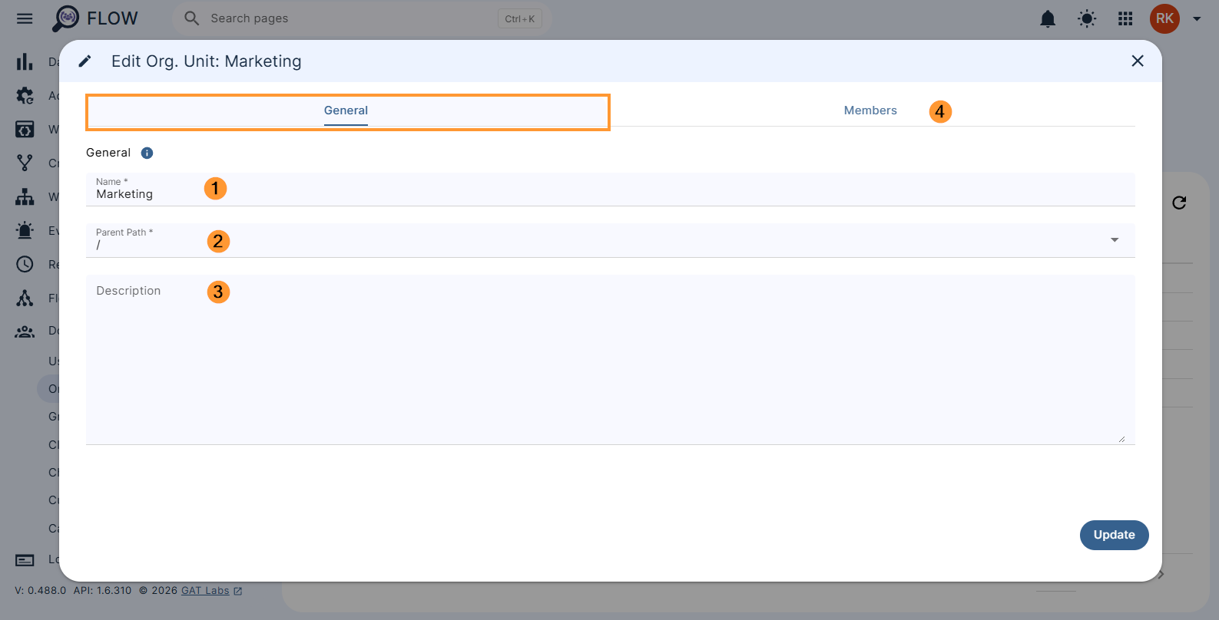Switch to the General tab

tap(346, 111)
